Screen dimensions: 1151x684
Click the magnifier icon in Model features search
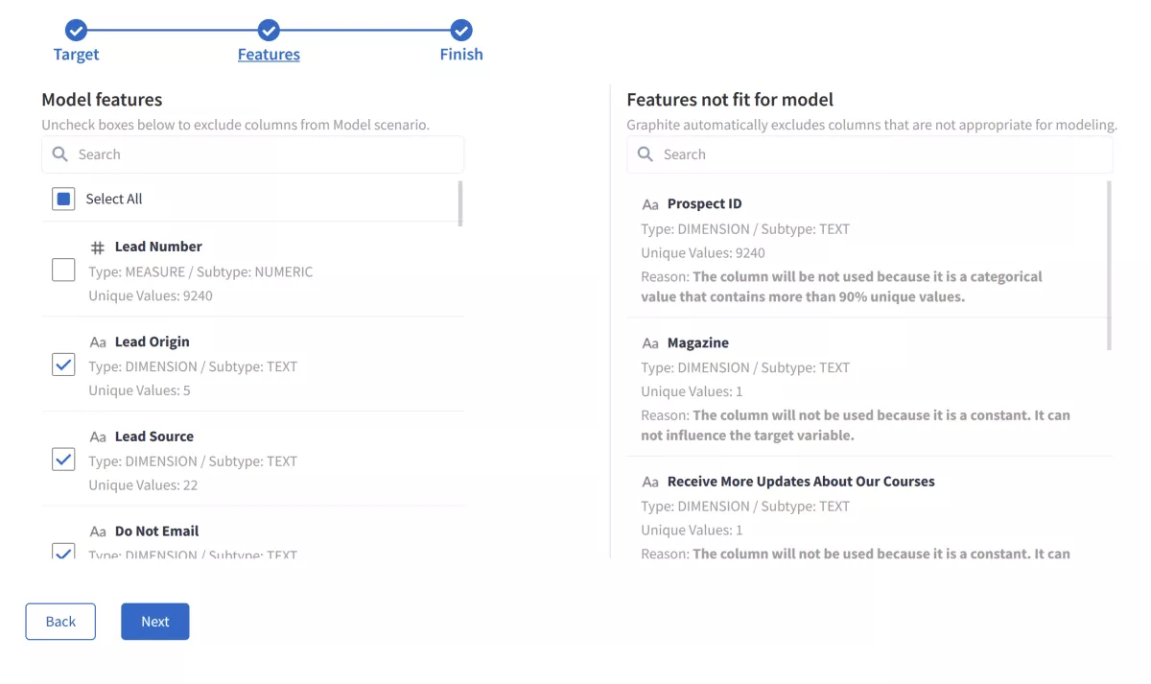59,153
